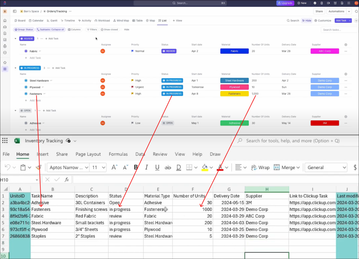Toggle Subtasks: Collapse all
The height and width of the screenshot is (259, 359).
click(x=50, y=29)
